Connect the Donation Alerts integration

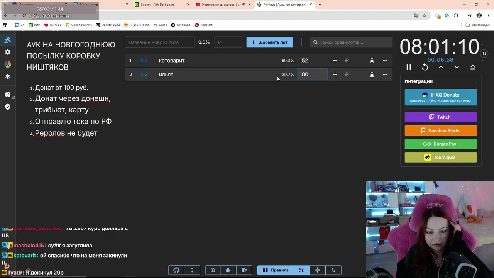441,131
